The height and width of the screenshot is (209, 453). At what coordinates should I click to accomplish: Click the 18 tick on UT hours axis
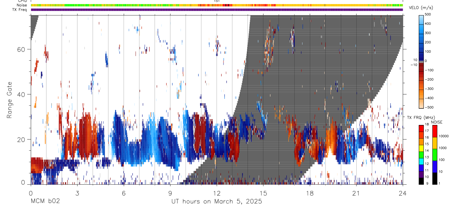[x=310, y=193]
